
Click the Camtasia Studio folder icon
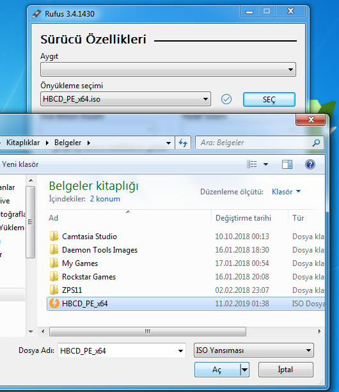tap(54, 236)
